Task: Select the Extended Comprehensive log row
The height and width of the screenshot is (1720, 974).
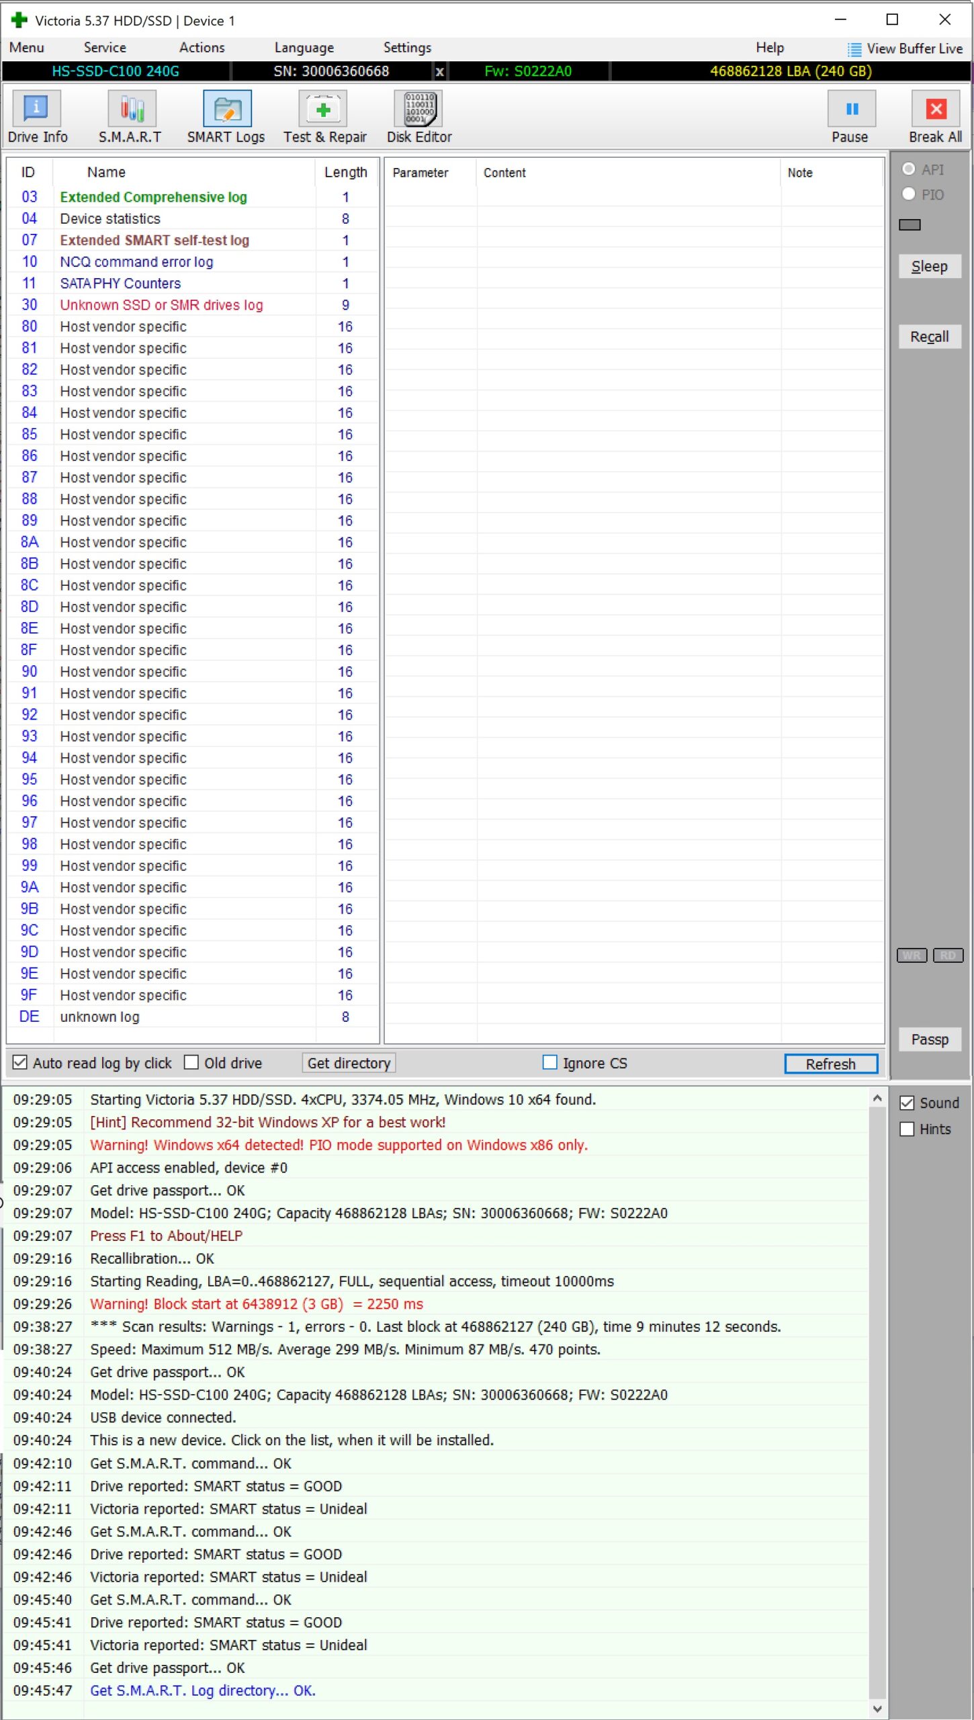Action: (x=193, y=197)
